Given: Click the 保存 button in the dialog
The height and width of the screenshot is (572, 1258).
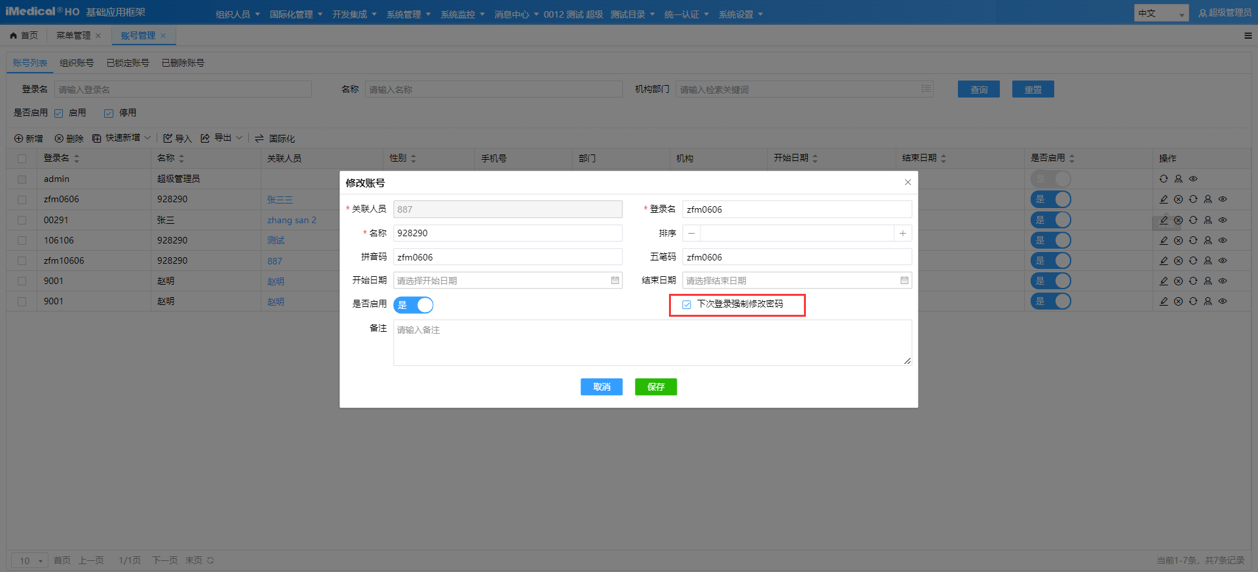Looking at the screenshot, I should 656,387.
